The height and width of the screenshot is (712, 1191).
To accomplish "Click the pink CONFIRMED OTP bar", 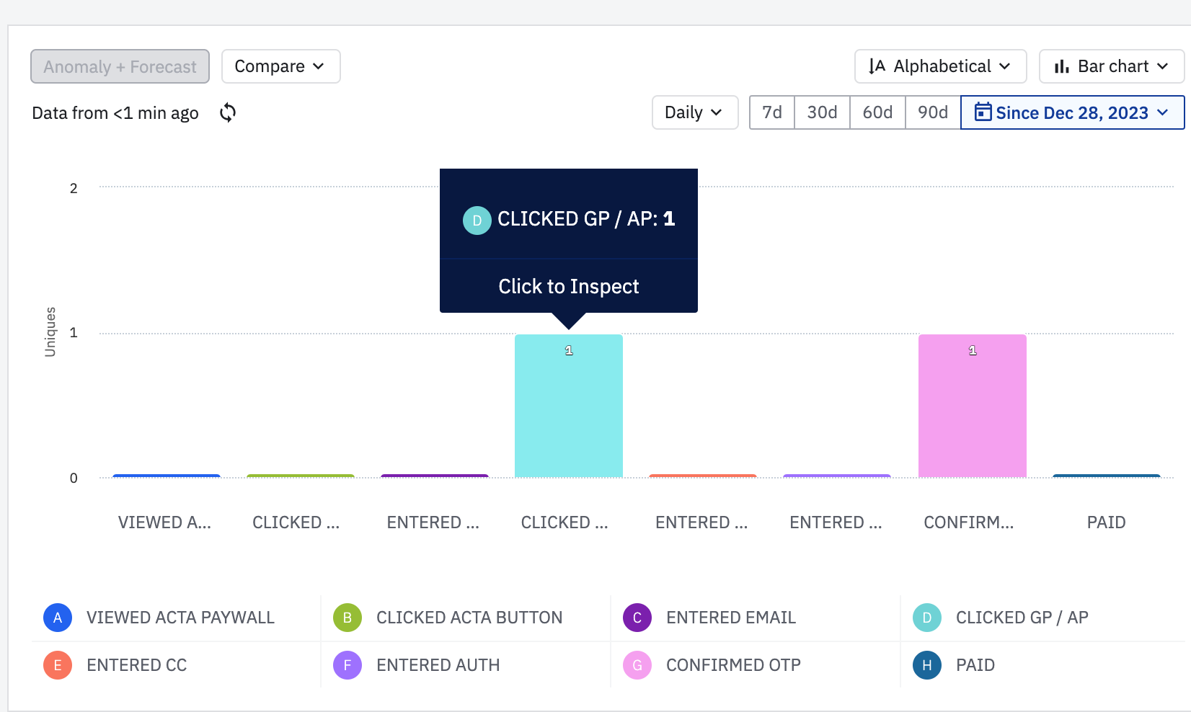I will [973, 406].
